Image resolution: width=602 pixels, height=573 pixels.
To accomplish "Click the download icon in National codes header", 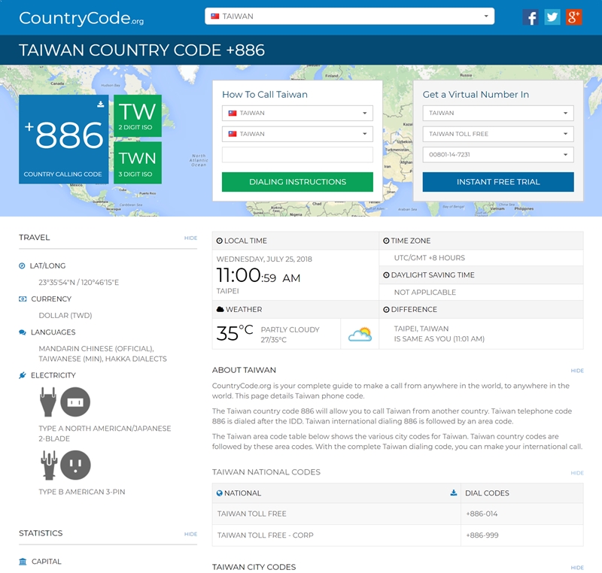I will pos(454,493).
